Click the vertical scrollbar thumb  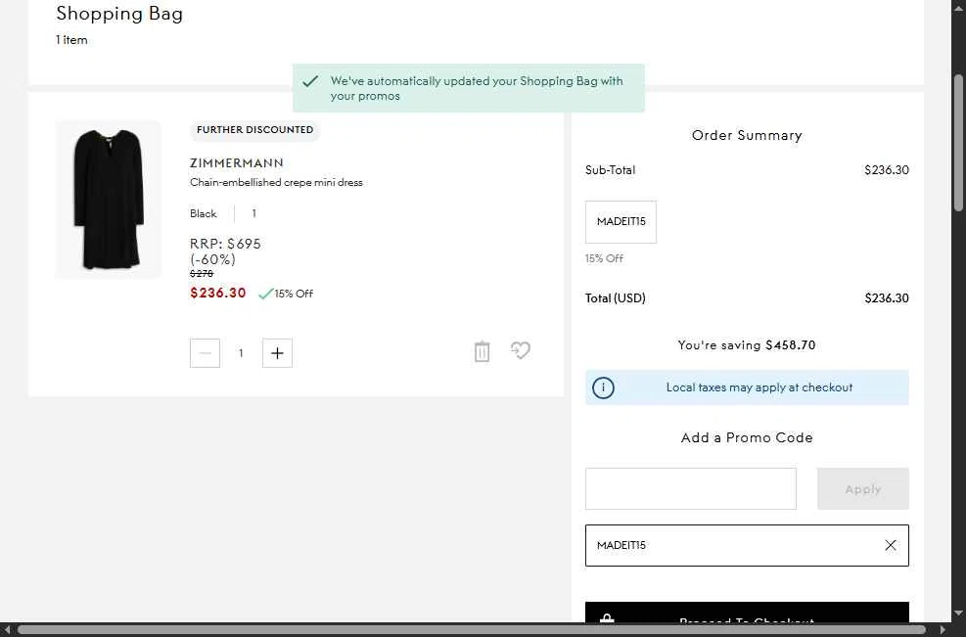958,143
